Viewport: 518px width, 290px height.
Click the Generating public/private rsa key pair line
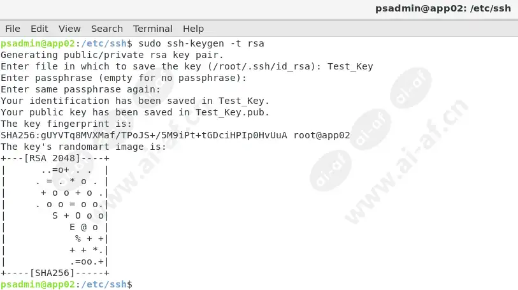click(112, 55)
